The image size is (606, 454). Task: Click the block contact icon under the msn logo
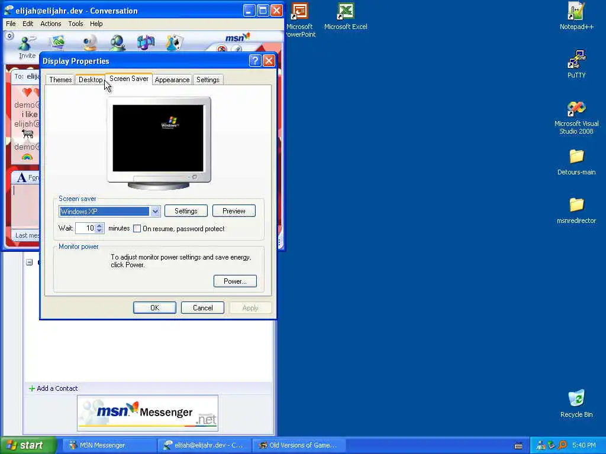pos(222,49)
